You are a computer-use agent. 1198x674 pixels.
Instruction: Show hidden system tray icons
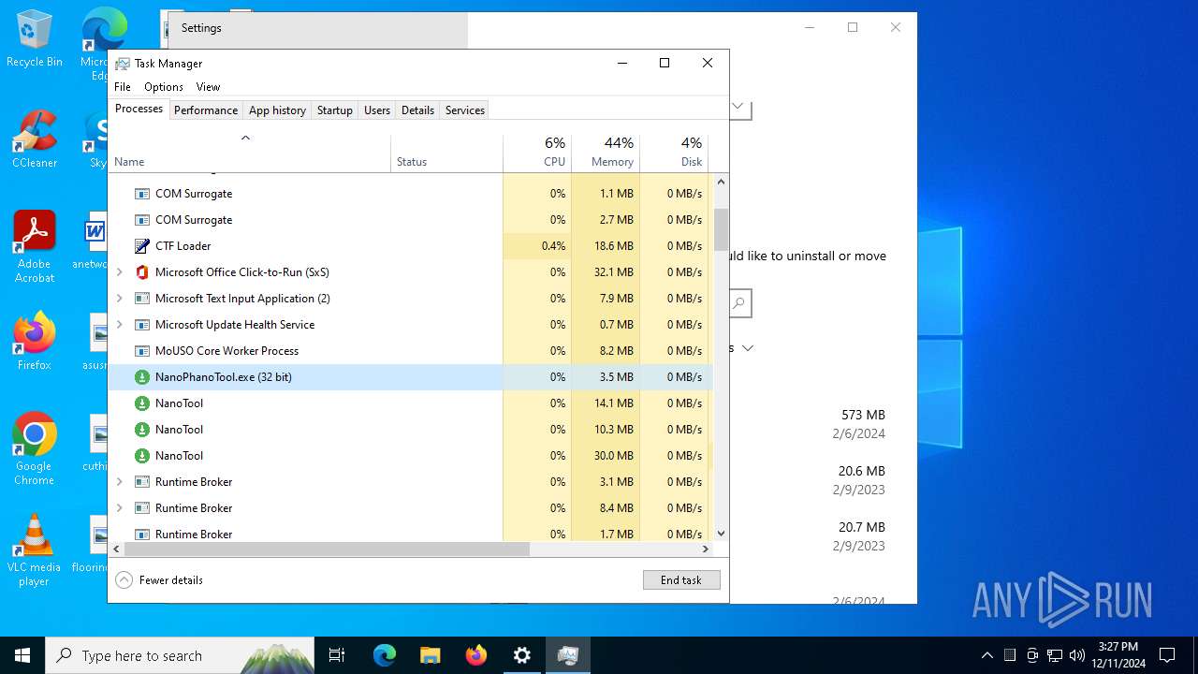point(986,655)
